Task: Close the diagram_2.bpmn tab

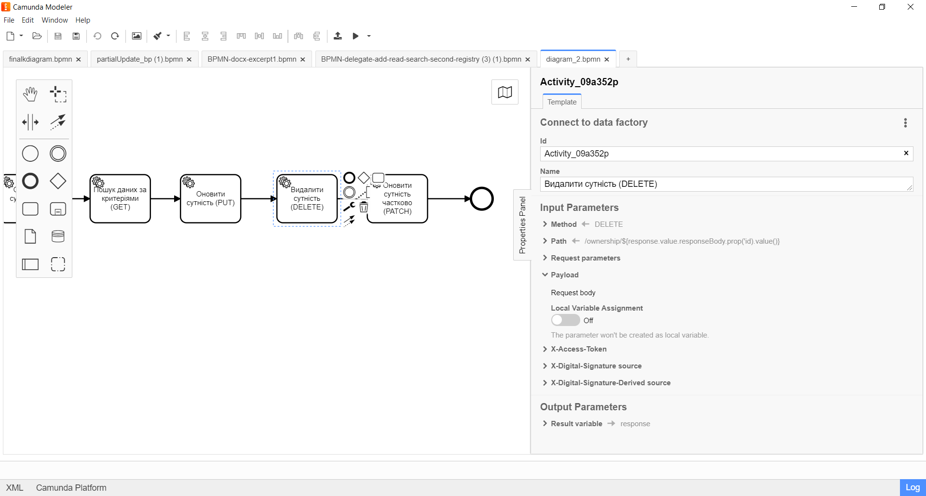Action: [x=607, y=59]
